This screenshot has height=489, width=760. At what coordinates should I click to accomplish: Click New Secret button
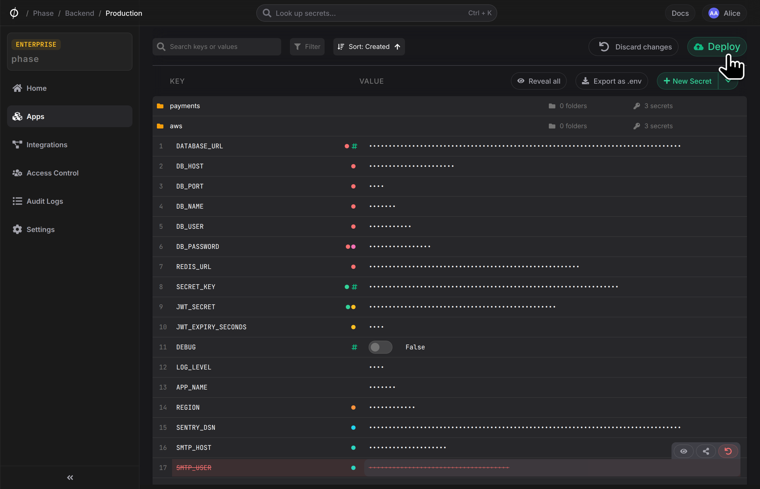pyautogui.click(x=687, y=81)
